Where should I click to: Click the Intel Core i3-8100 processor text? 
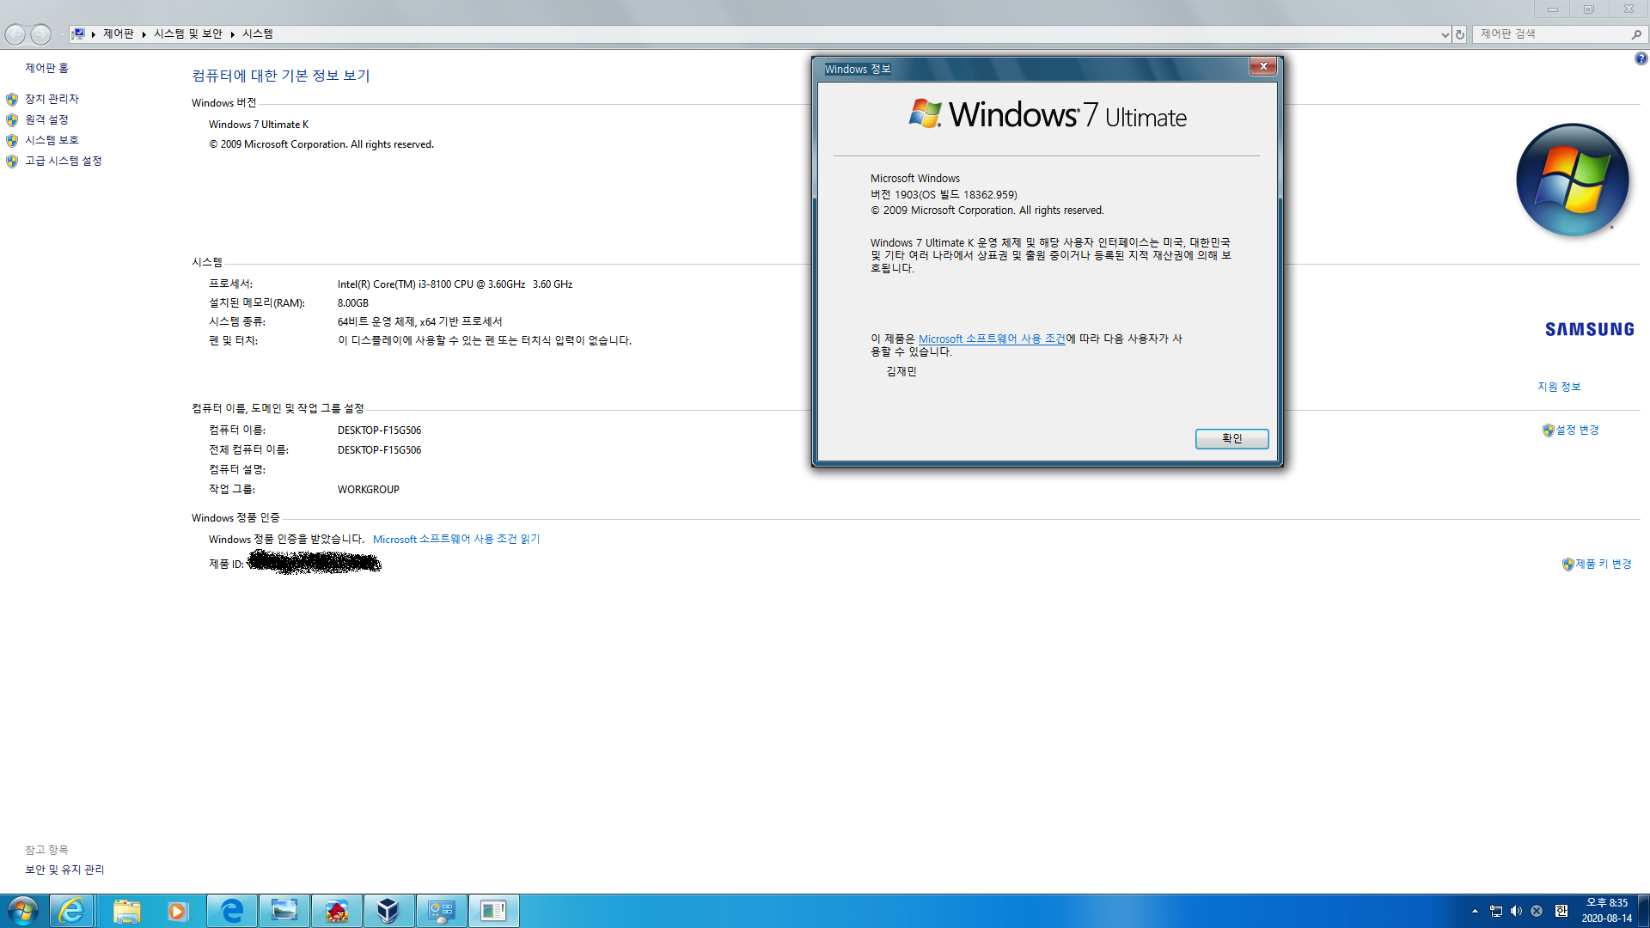[455, 284]
